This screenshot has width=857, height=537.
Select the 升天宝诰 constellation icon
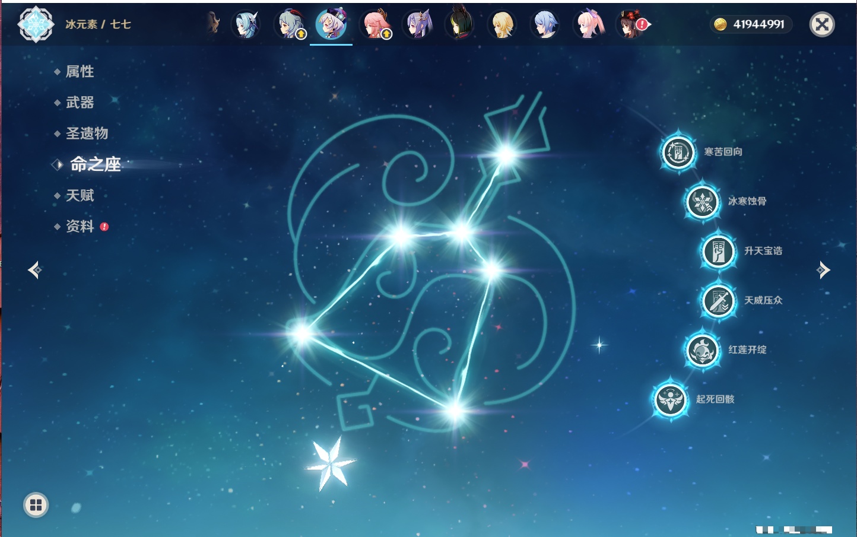tap(718, 252)
